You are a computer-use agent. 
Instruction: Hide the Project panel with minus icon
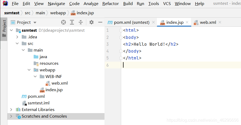click(x=100, y=22)
